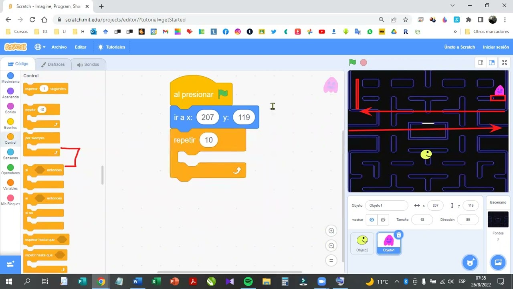This screenshot has width=513, height=289.
Task: Select Sonido block category
Action: click(10, 108)
